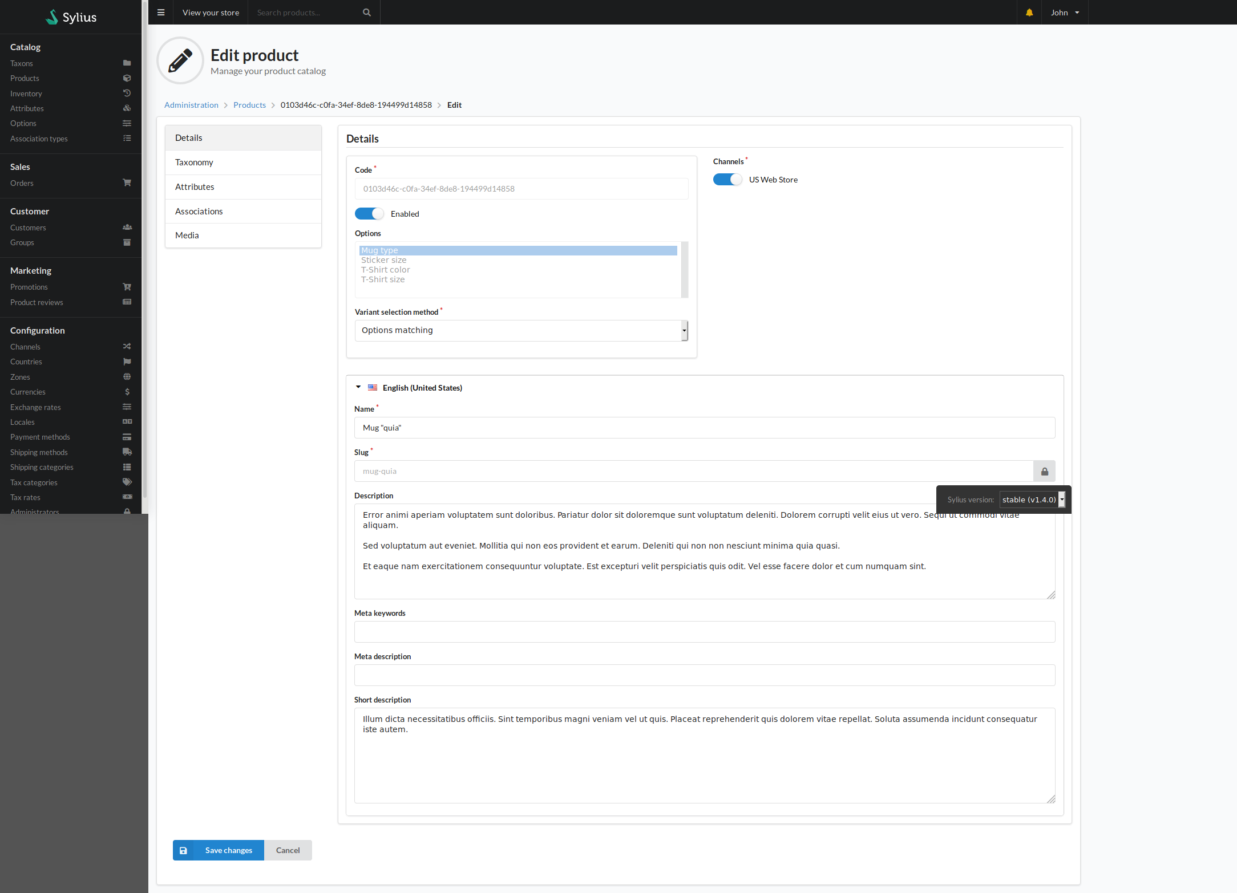The width and height of the screenshot is (1237, 893).
Task: Switch to the Taxonomy tab
Action: tap(243, 163)
